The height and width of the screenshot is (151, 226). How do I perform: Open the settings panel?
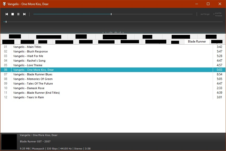pos(205,14)
